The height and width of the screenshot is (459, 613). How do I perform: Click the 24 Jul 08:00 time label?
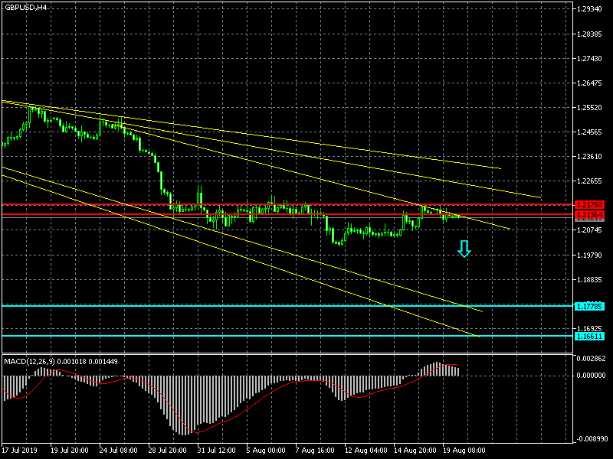click(119, 451)
